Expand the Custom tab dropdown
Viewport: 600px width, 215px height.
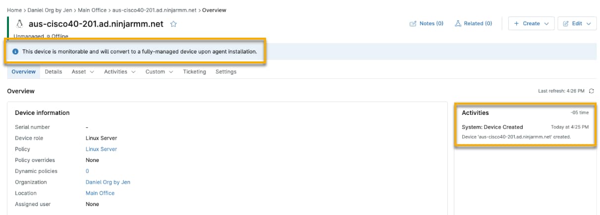pos(159,72)
